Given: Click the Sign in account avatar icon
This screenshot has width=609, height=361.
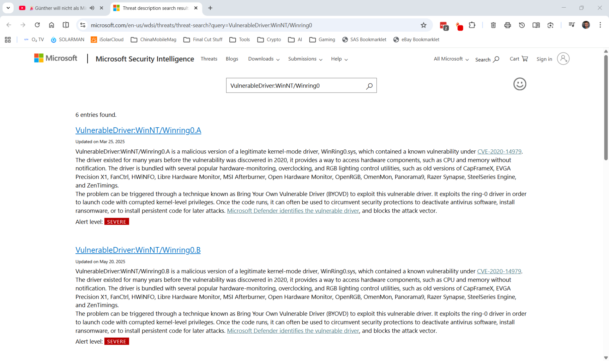Looking at the screenshot, I should pyautogui.click(x=563, y=59).
